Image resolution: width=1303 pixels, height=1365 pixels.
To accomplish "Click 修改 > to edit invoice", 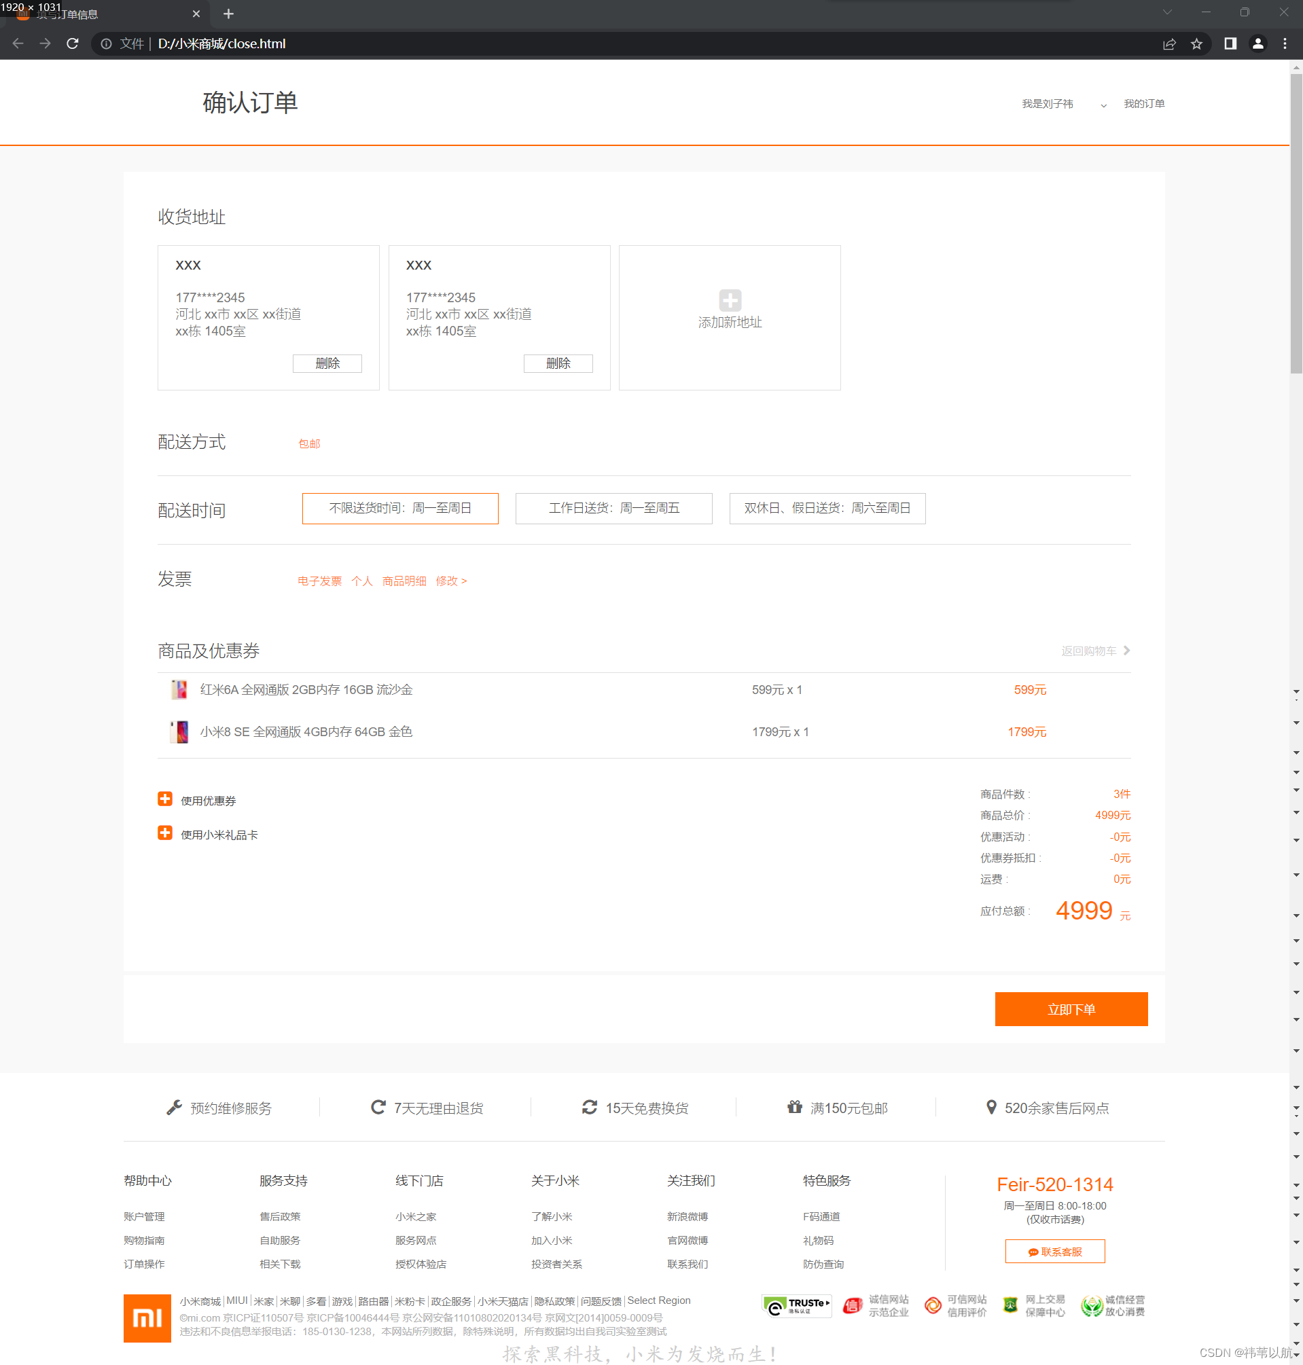I will [451, 581].
